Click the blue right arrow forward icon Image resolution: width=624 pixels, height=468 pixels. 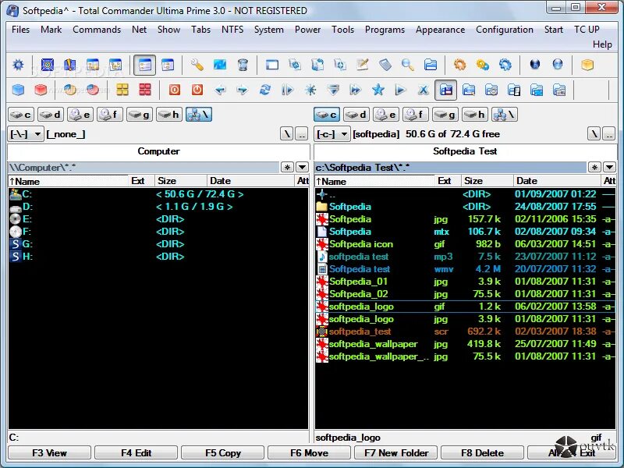[x=242, y=90]
